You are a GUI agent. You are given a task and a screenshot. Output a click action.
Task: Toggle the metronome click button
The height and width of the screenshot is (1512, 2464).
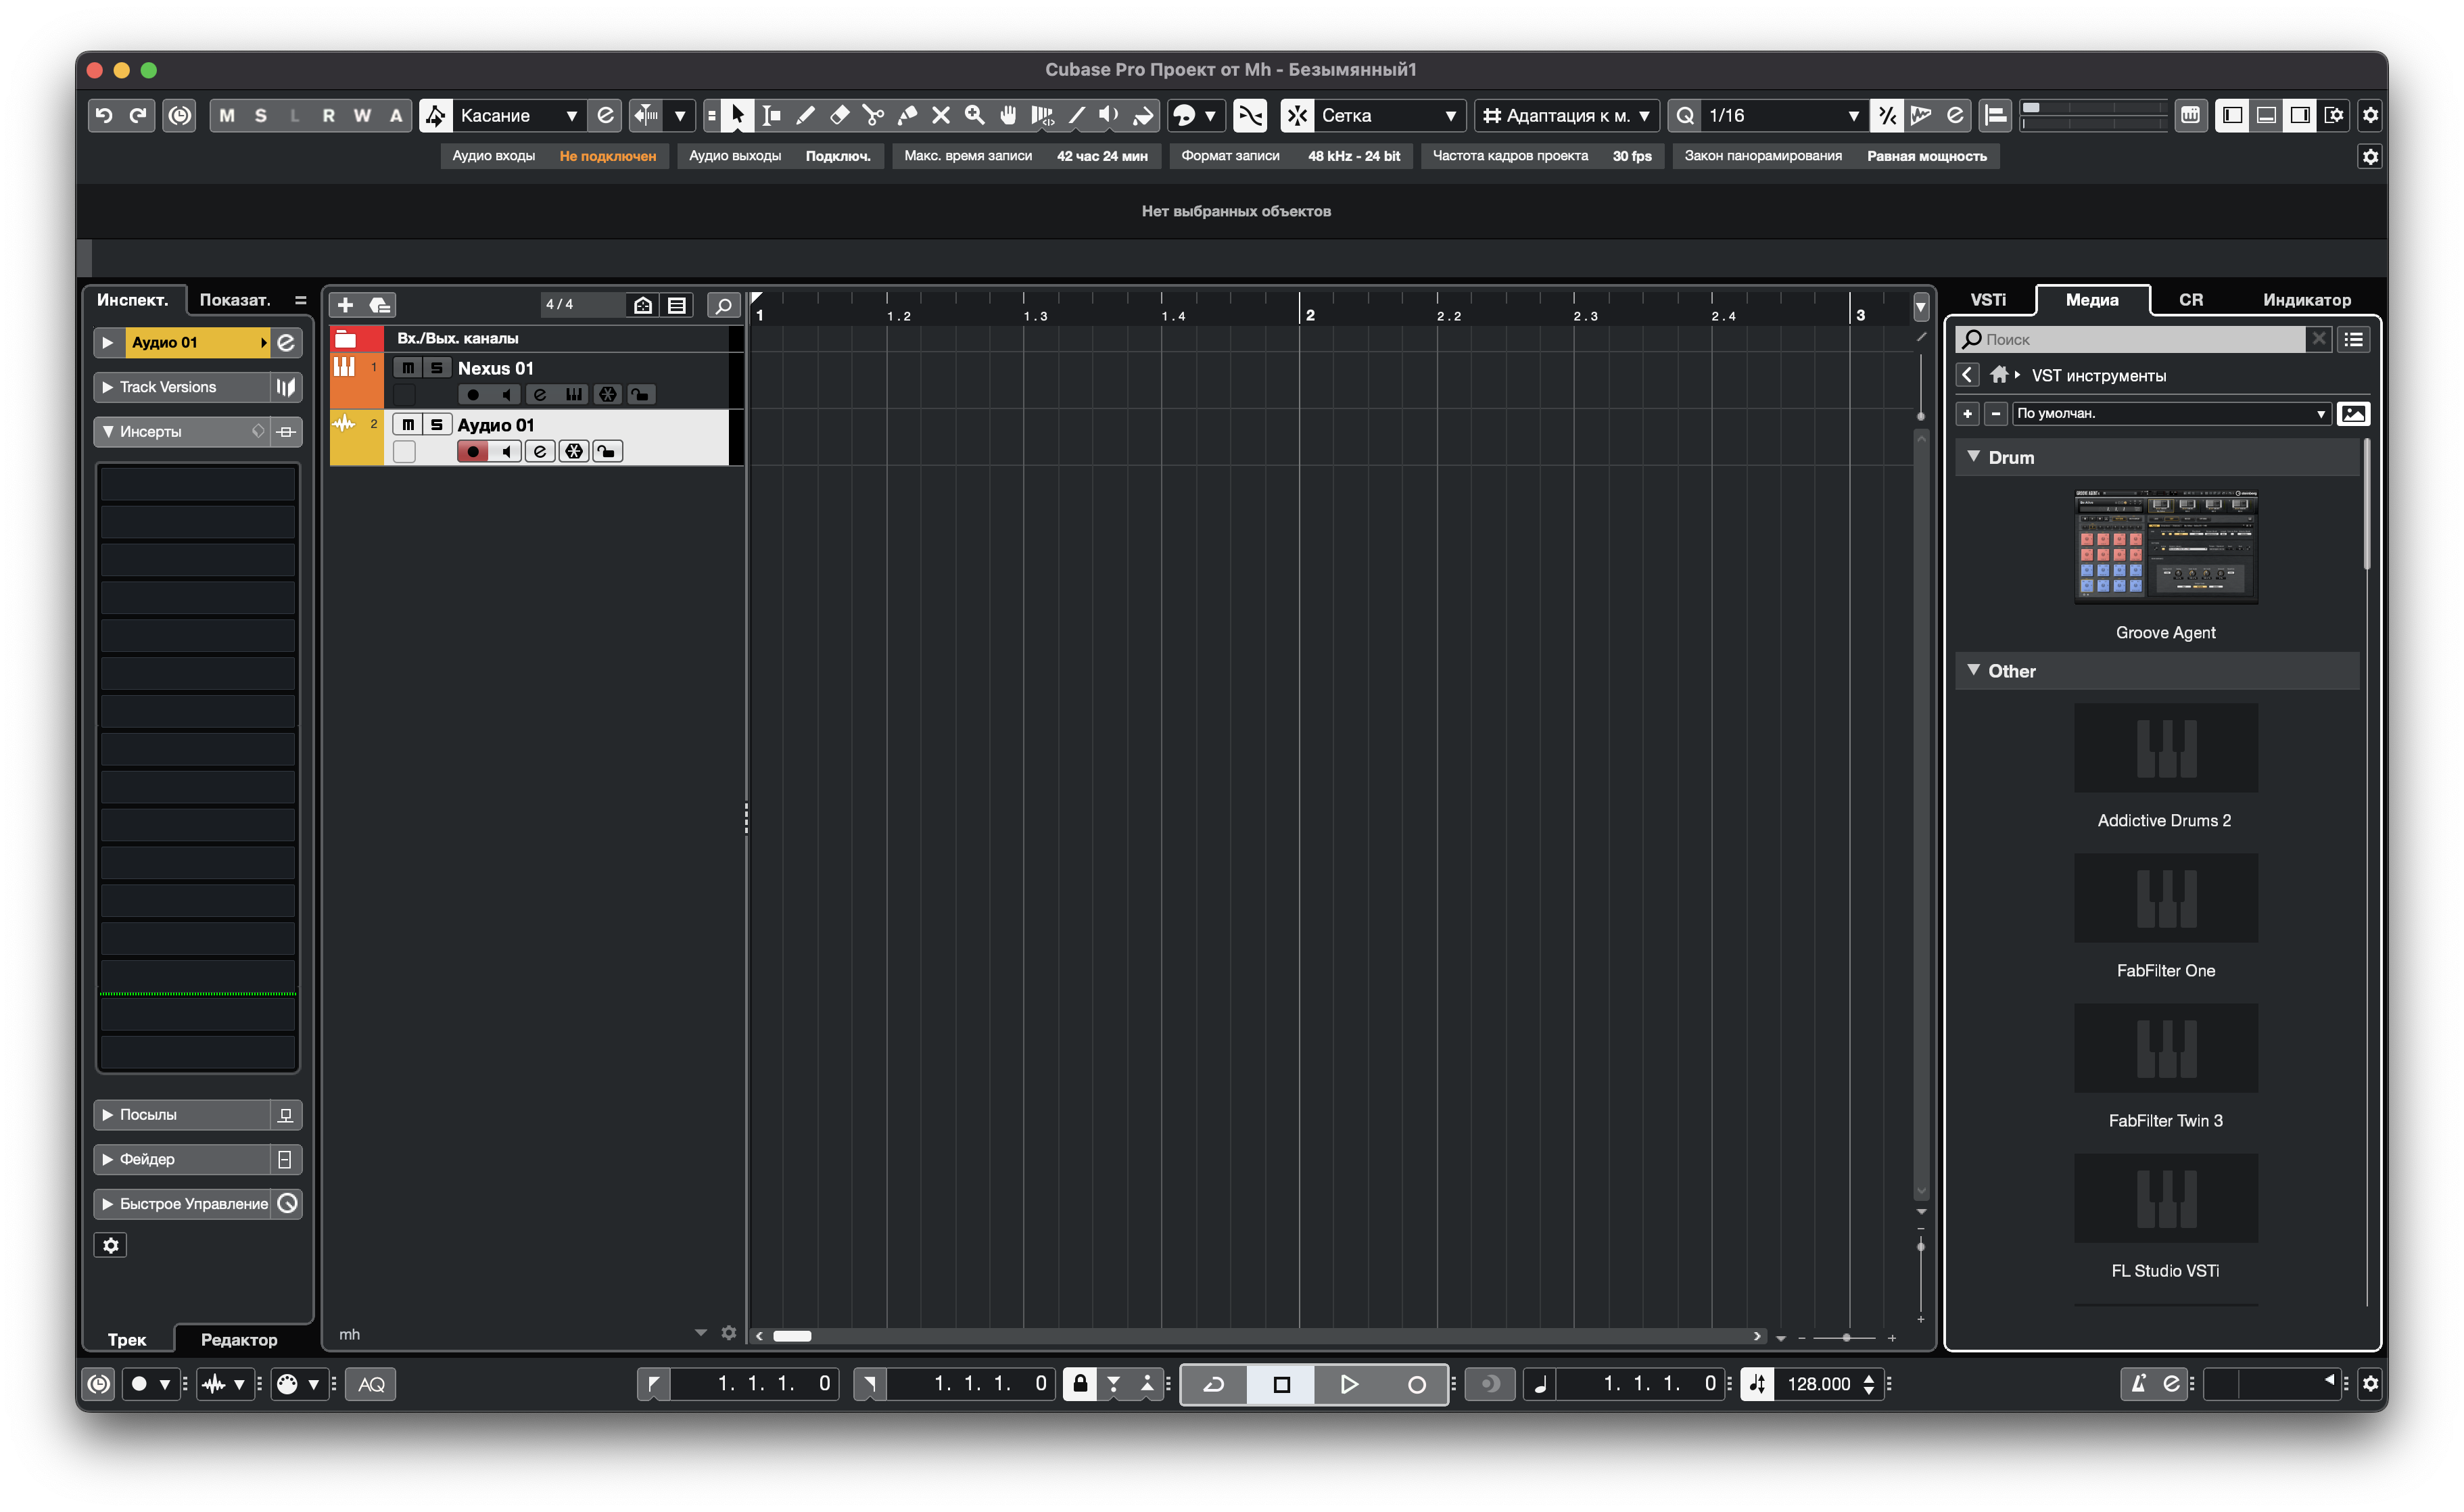tap(2139, 1384)
